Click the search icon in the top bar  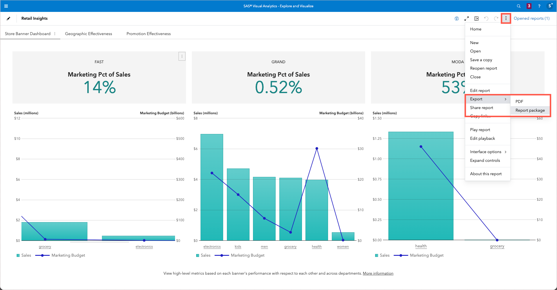[518, 6]
